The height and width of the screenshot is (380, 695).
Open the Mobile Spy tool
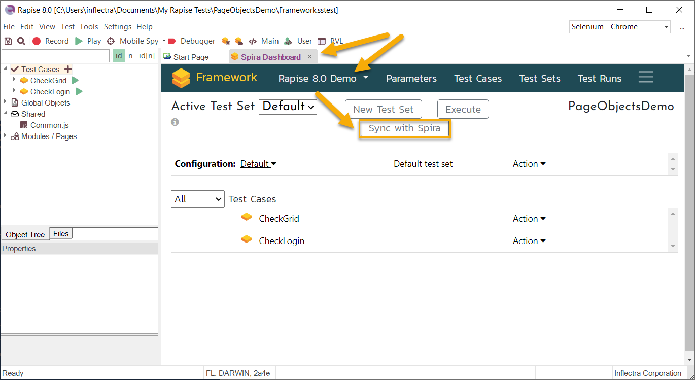[x=133, y=41]
